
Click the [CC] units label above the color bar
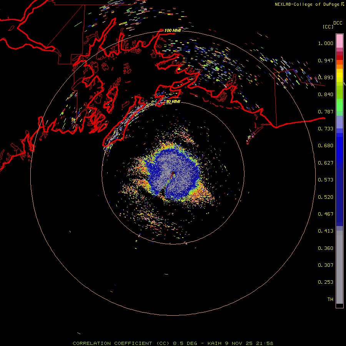(328, 27)
